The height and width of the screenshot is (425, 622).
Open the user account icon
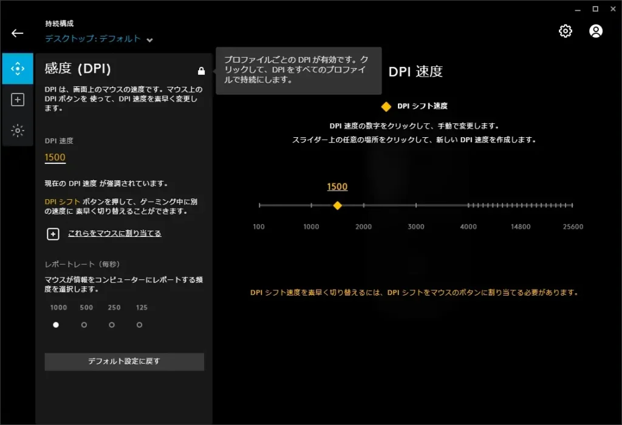point(595,31)
